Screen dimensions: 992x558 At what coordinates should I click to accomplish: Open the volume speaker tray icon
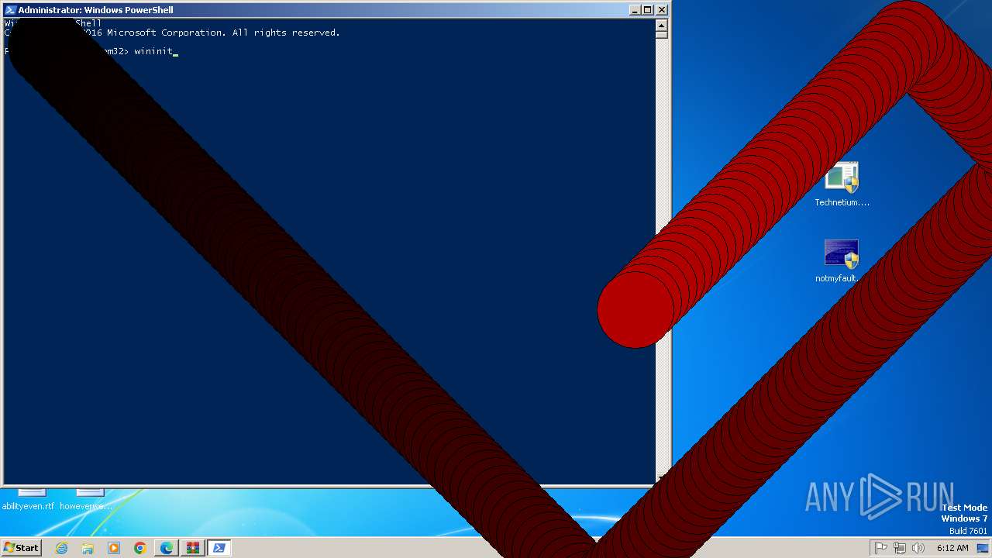918,548
